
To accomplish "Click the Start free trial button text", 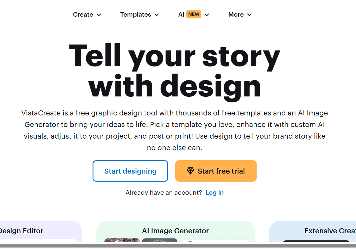I will 221,171.
